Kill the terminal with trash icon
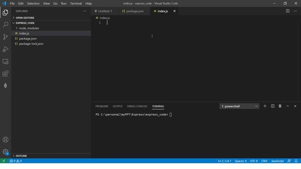Image resolution: width=301 pixels, height=169 pixels. [280, 106]
